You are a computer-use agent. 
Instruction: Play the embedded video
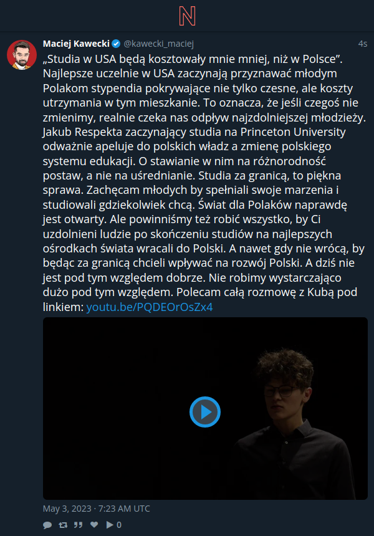click(x=205, y=412)
